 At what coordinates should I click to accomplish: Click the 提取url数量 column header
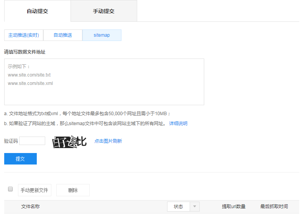click(233, 207)
